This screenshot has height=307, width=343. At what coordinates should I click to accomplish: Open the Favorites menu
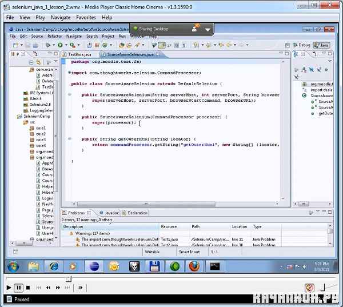click(x=86, y=18)
